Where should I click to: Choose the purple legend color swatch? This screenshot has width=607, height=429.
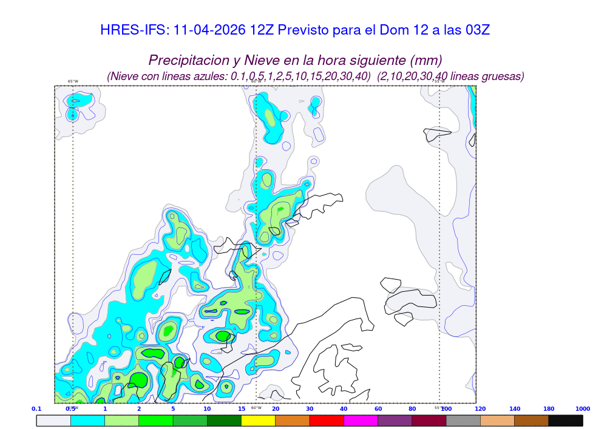point(395,421)
